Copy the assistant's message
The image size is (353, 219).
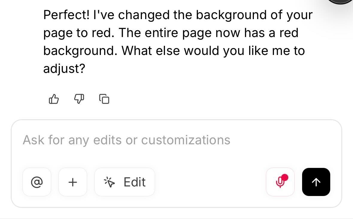[x=104, y=99]
